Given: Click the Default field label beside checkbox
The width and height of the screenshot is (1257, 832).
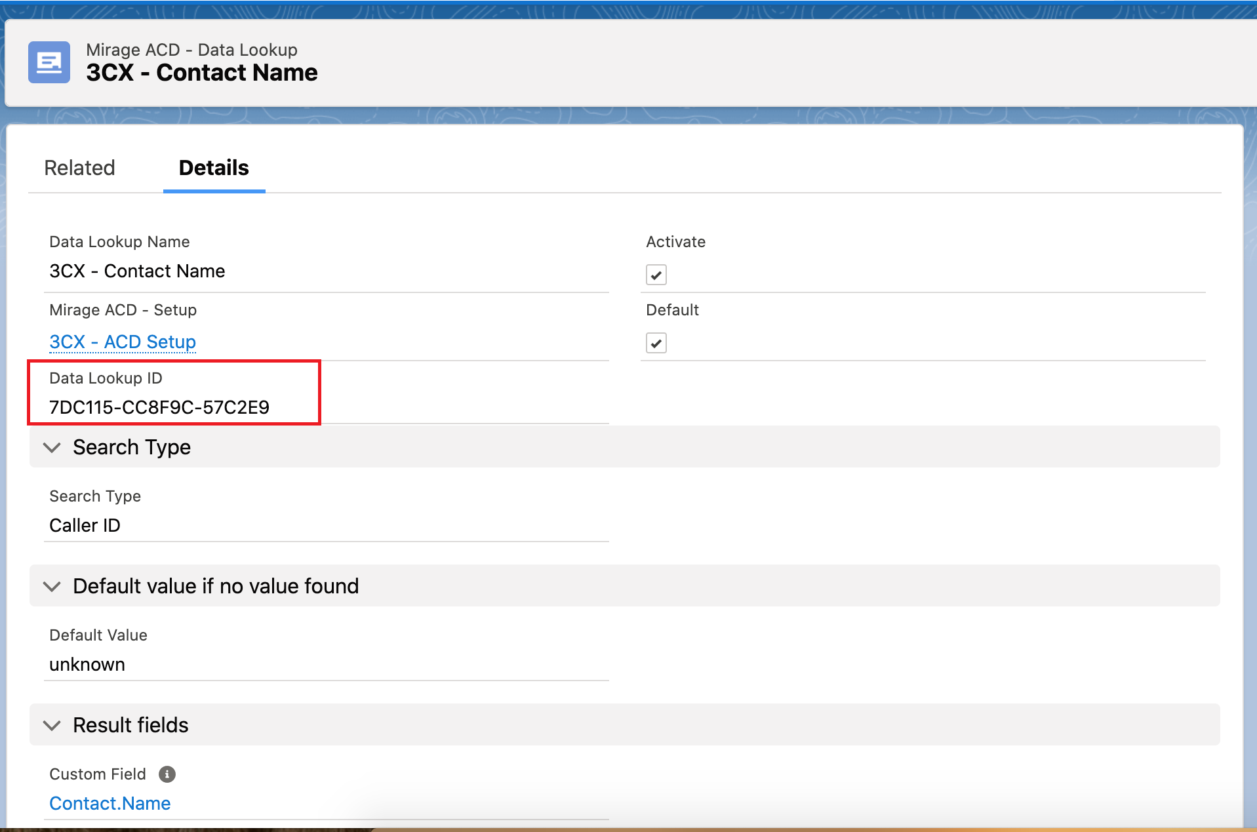Looking at the screenshot, I should [x=673, y=310].
